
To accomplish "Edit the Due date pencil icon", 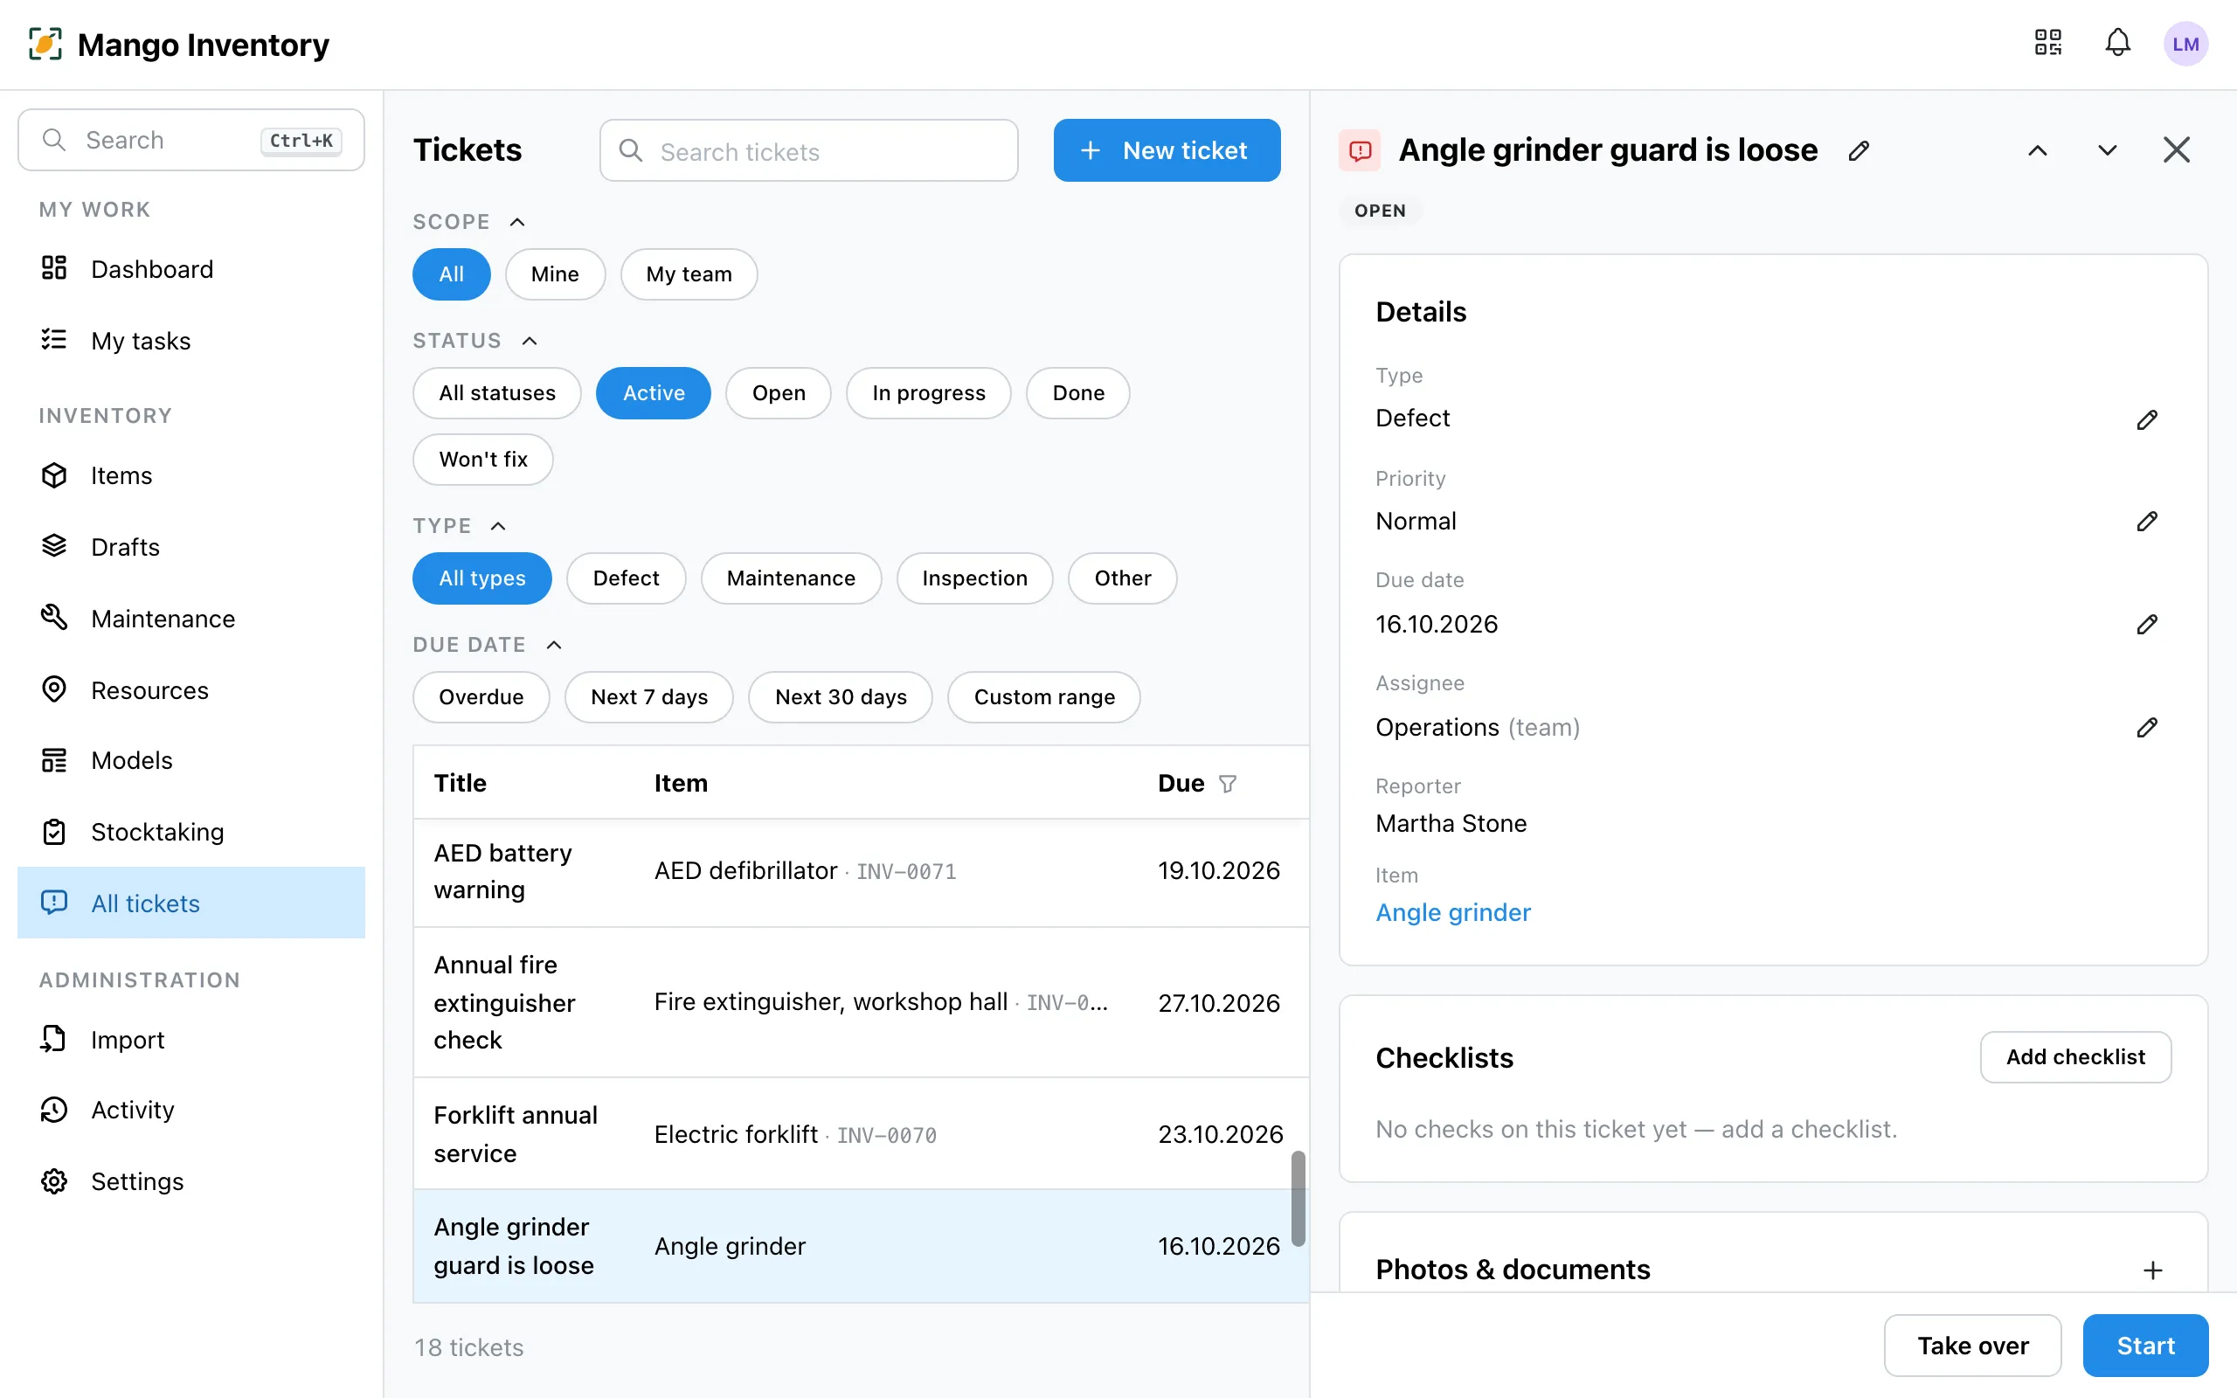I will click(2147, 624).
